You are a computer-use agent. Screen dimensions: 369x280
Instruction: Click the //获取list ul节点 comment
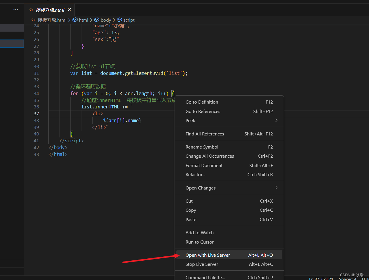pos(93,66)
